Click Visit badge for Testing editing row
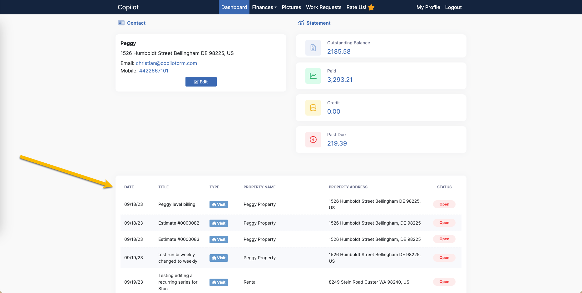Image resolution: width=582 pixels, height=293 pixels. pos(219,282)
